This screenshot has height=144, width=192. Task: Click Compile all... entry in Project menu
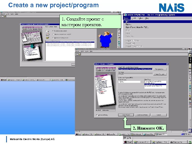(158, 43)
